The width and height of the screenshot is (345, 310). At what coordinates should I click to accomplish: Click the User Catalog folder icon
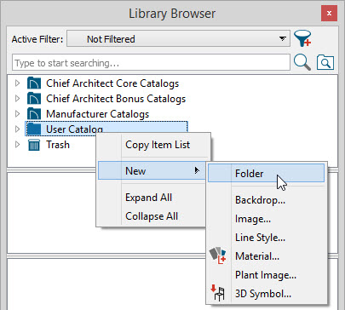click(x=34, y=129)
